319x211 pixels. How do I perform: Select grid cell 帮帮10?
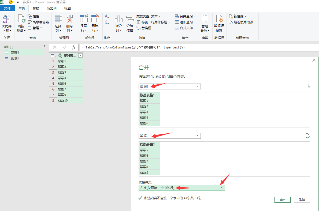pyautogui.click(x=70, y=100)
